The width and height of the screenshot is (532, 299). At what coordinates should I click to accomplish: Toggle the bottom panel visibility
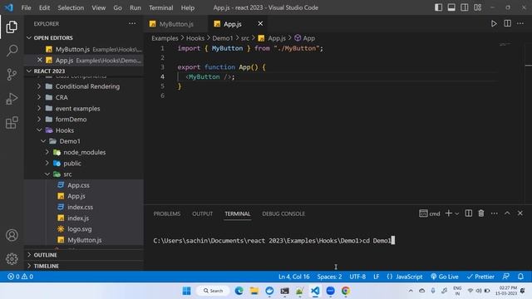[451, 7]
